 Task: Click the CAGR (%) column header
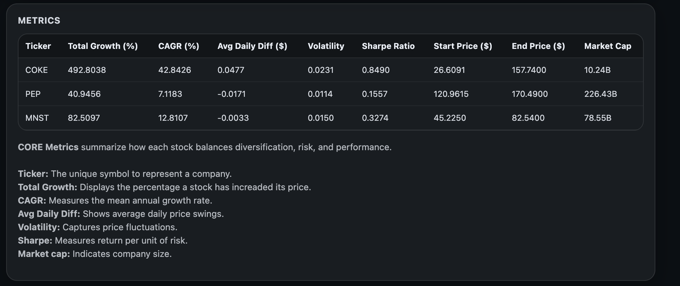pos(178,46)
